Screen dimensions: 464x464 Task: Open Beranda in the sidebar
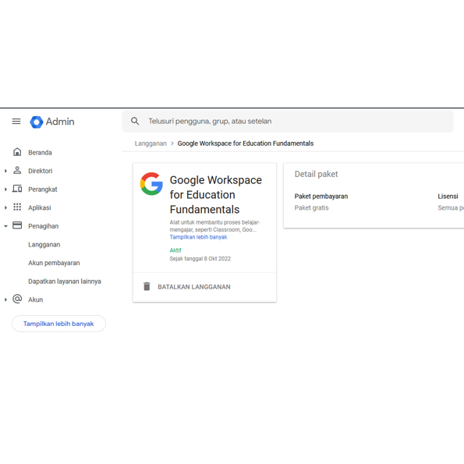[40, 153]
